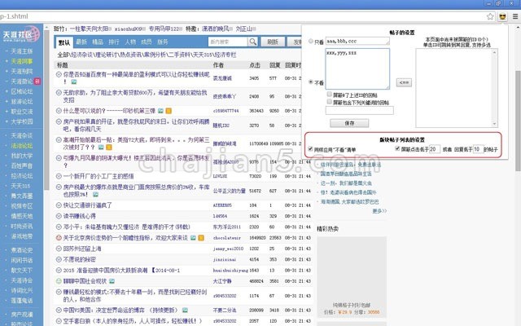
Task: Click the 作者 column header
Action: 218,65
